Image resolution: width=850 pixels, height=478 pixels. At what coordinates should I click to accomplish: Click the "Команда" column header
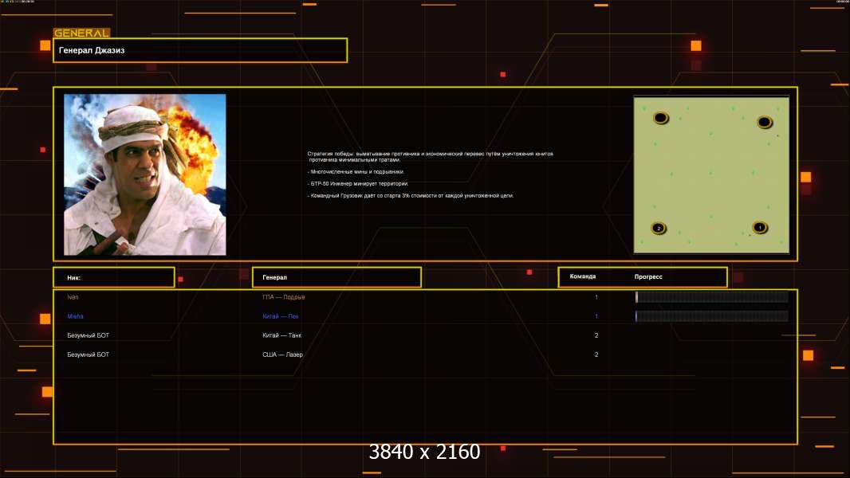click(x=583, y=276)
